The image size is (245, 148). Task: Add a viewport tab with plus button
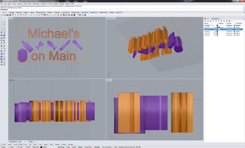(x=35, y=142)
